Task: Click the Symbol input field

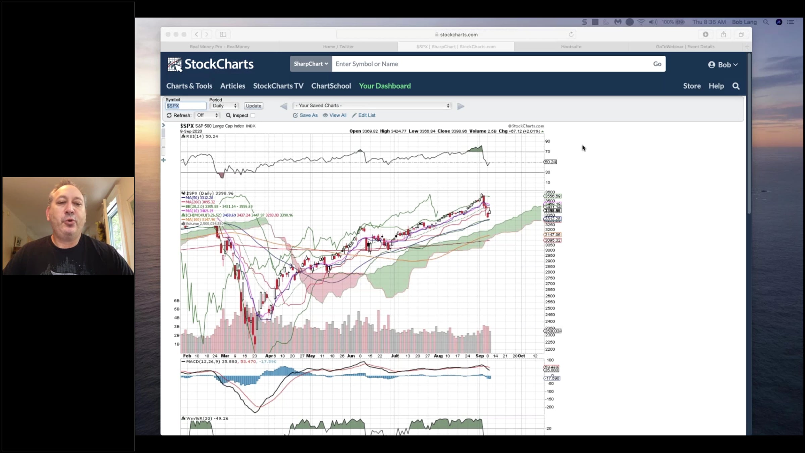Action: click(186, 106)
